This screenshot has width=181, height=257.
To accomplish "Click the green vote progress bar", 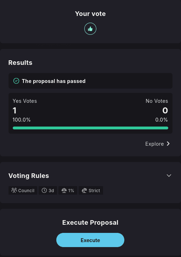I will tap(90, 128).
